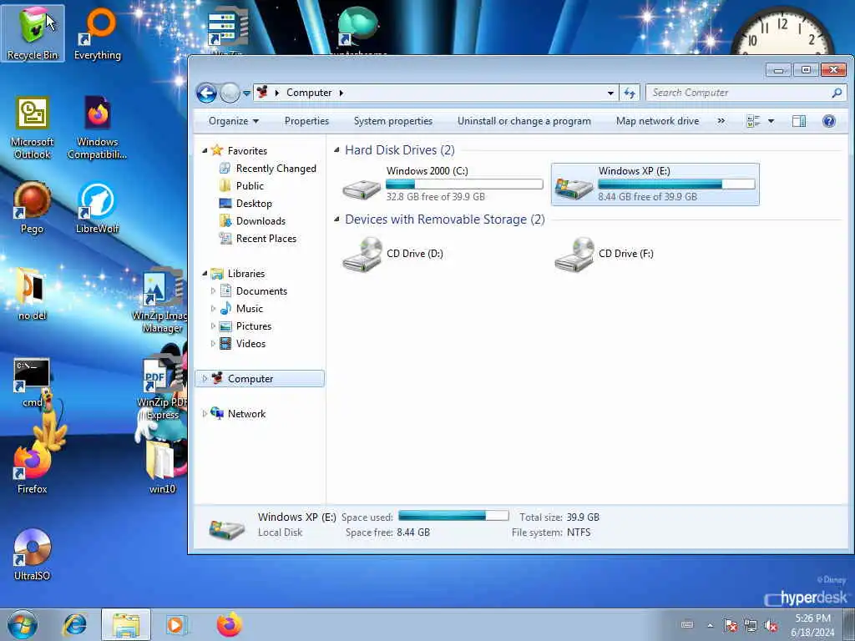
Task: Select Windows XP (E:) drive
Action: (655, 184)
